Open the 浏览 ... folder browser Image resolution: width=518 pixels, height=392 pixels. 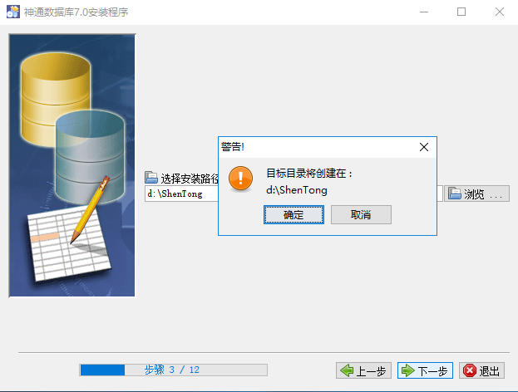coord(476,194)
